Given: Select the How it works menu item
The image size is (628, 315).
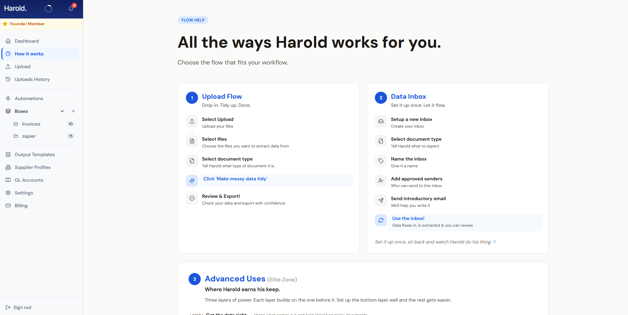Looking at the screenshot, I should coord(40,54).
